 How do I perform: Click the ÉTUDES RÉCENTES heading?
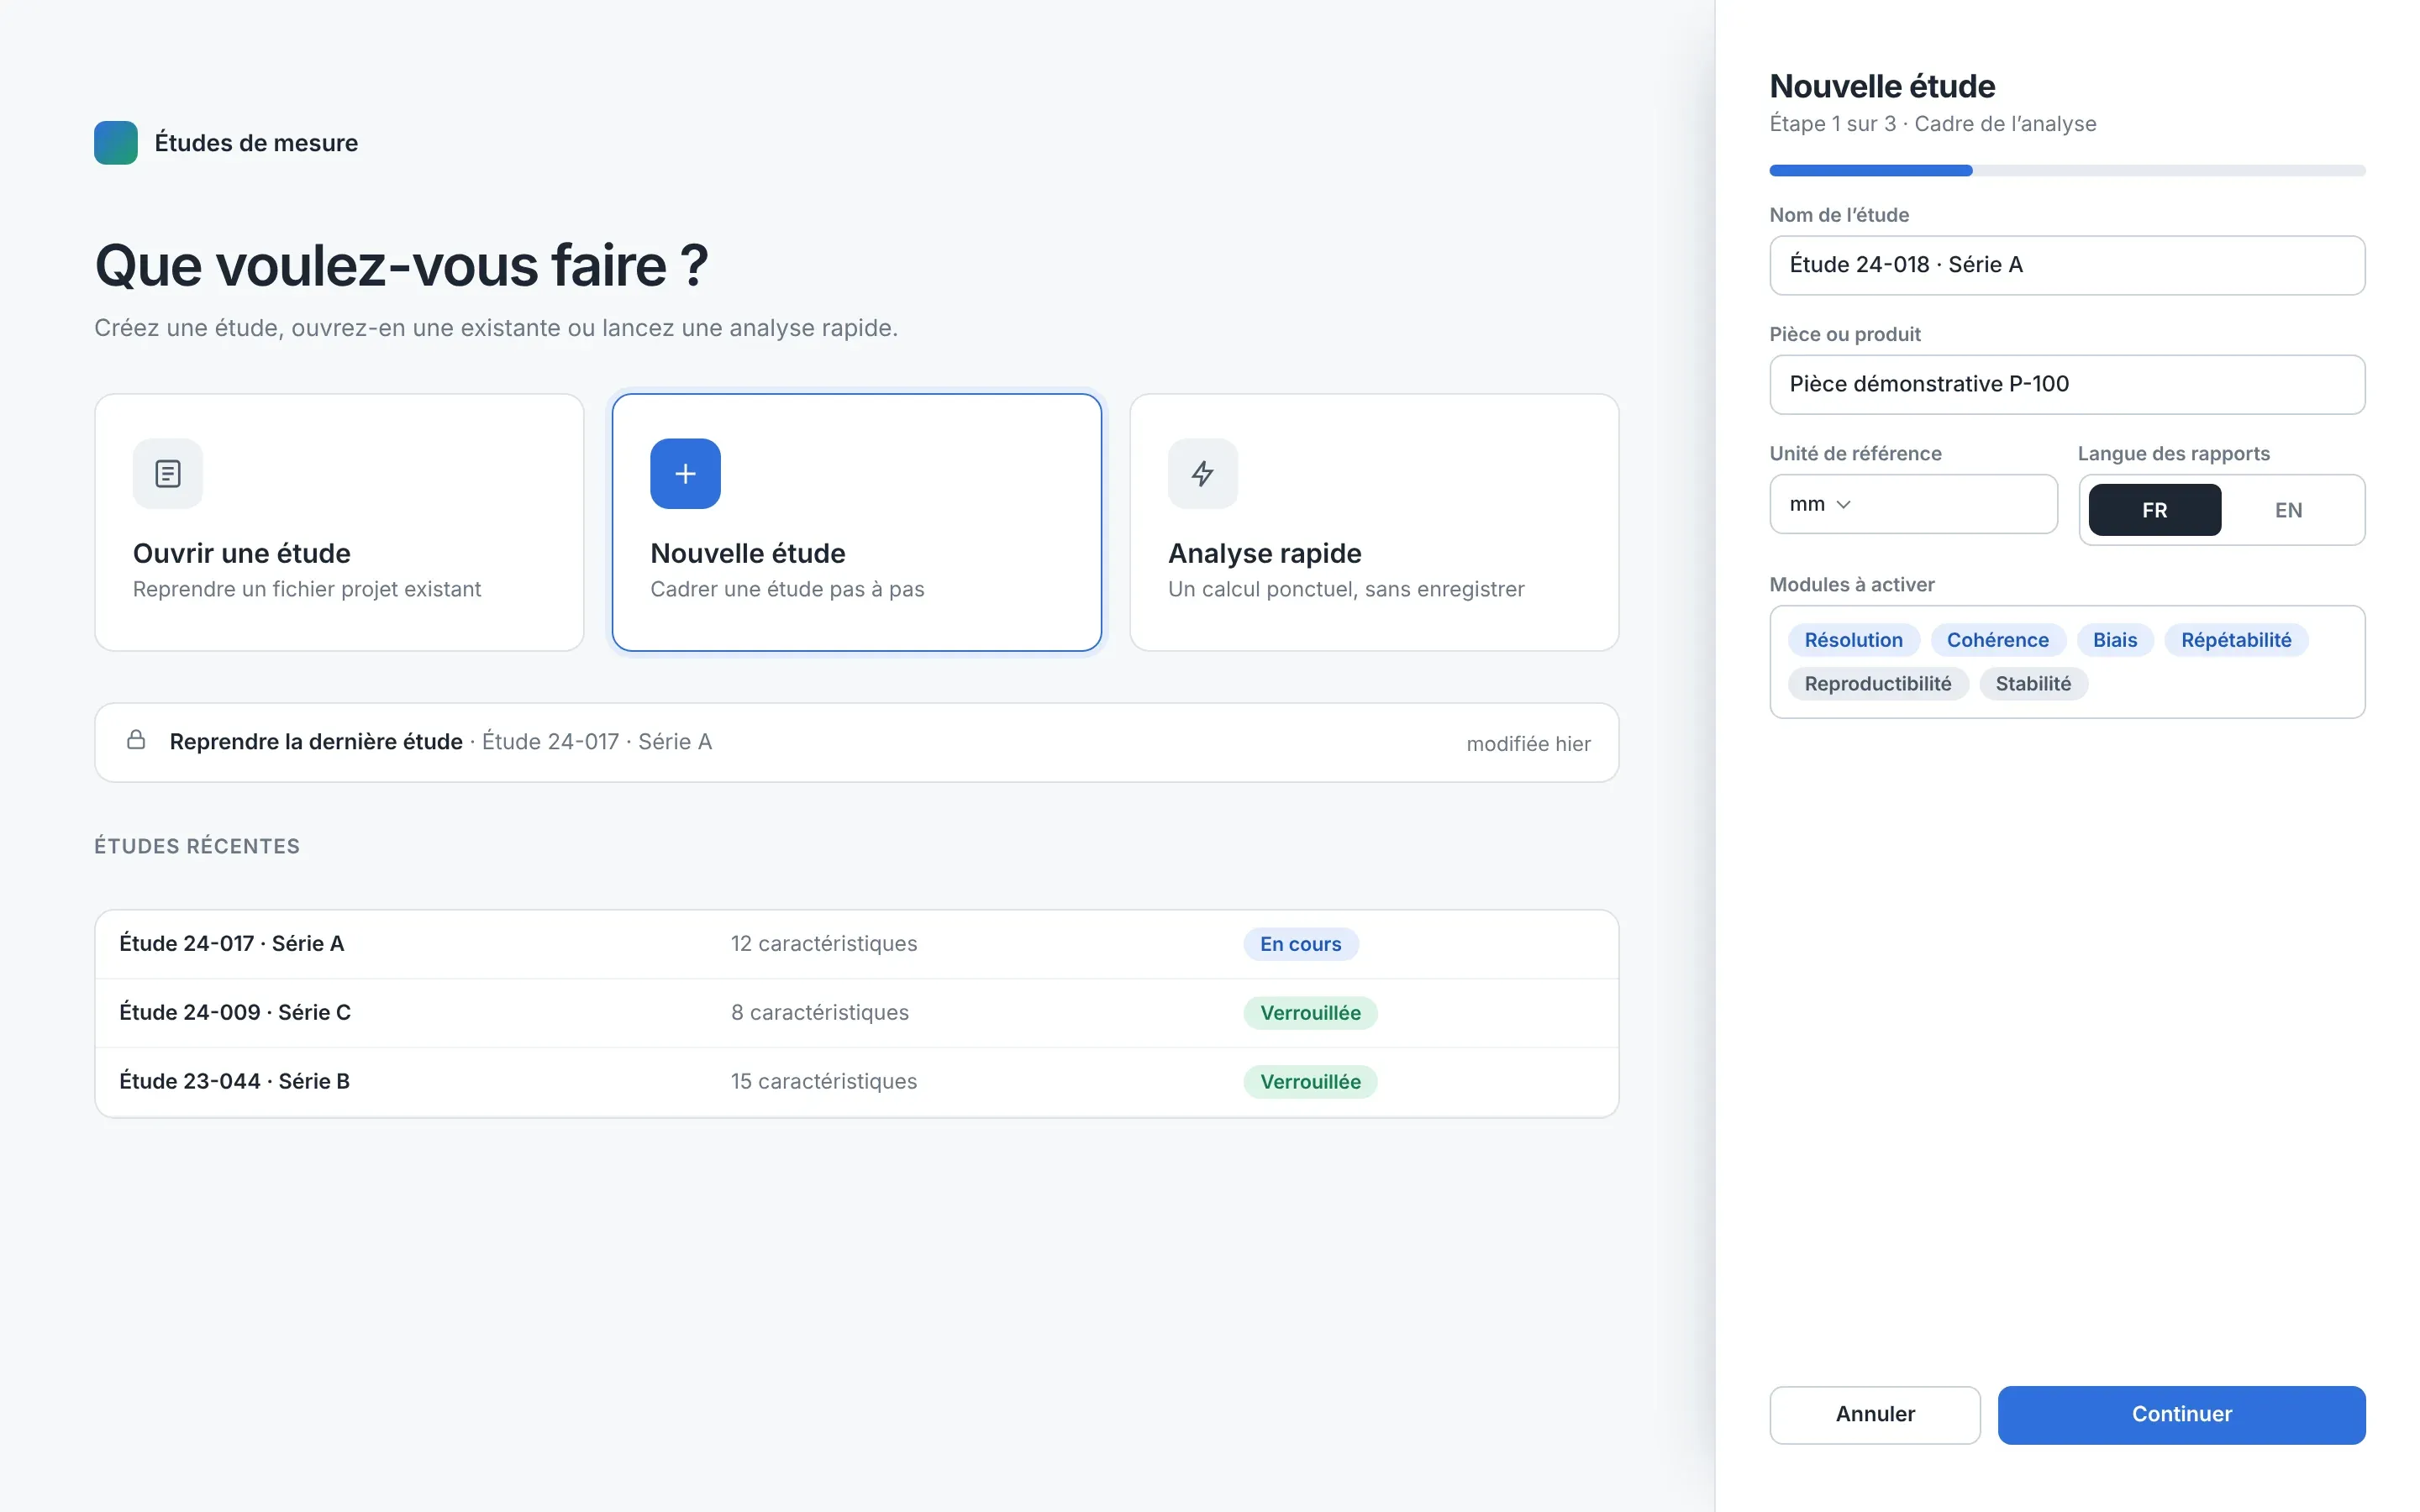197,846
